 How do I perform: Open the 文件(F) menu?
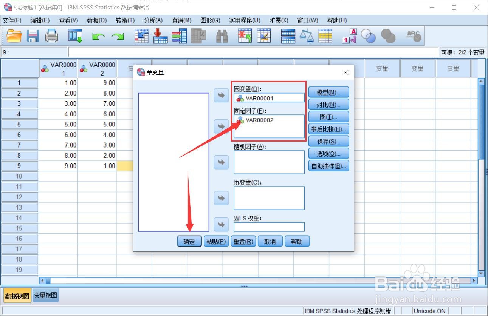tap(12, 20)
